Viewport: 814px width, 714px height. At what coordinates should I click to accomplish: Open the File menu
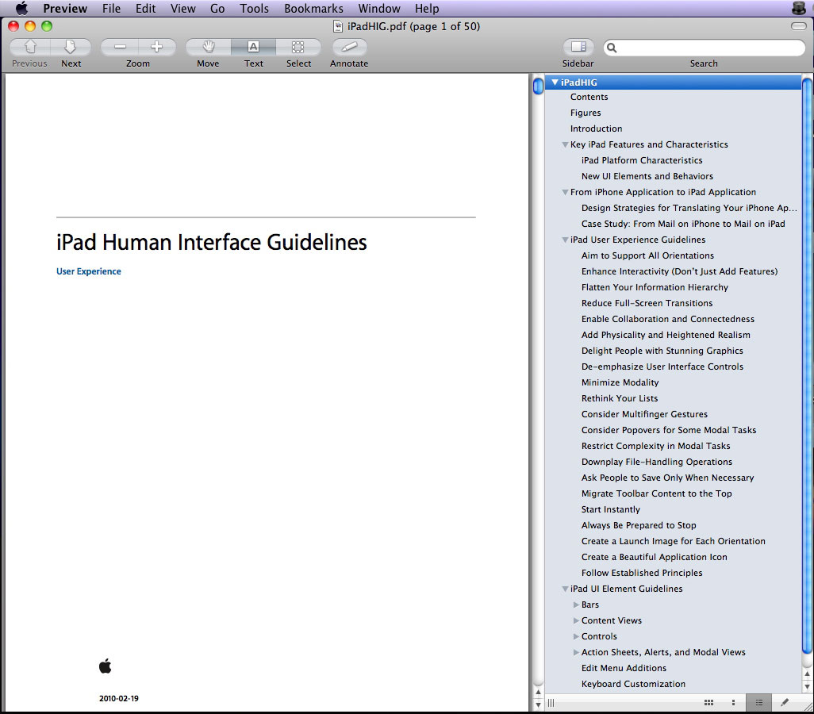(x=111, y=8)
